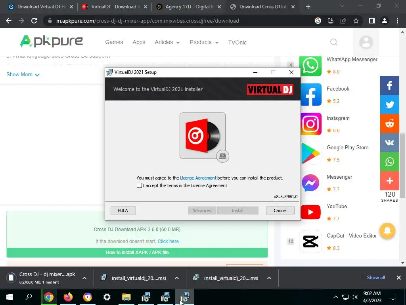This screenshot has width=406, height=305.
Task: Click the Google icon in address bar
Action: click(x=318, y=21)
